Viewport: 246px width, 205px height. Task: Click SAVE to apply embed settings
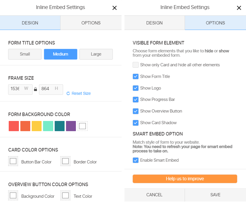(x=215, y=195)
